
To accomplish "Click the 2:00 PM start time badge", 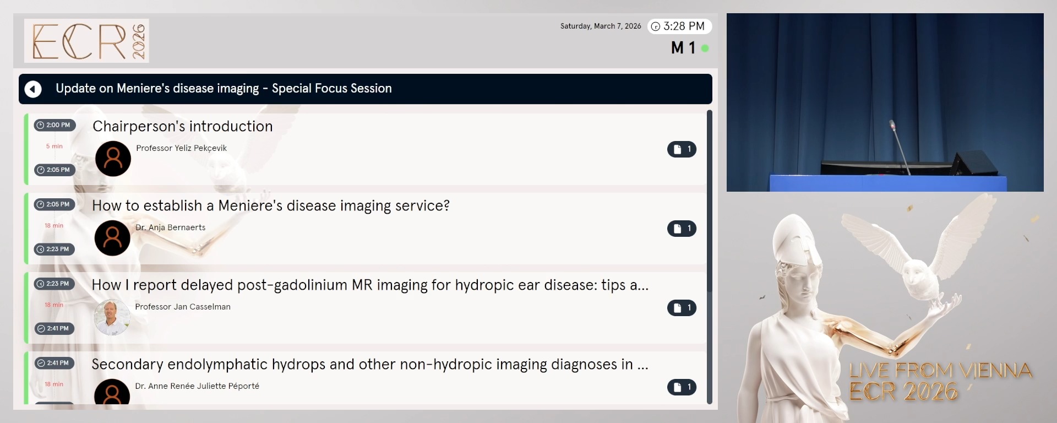I will coord(55,125).
